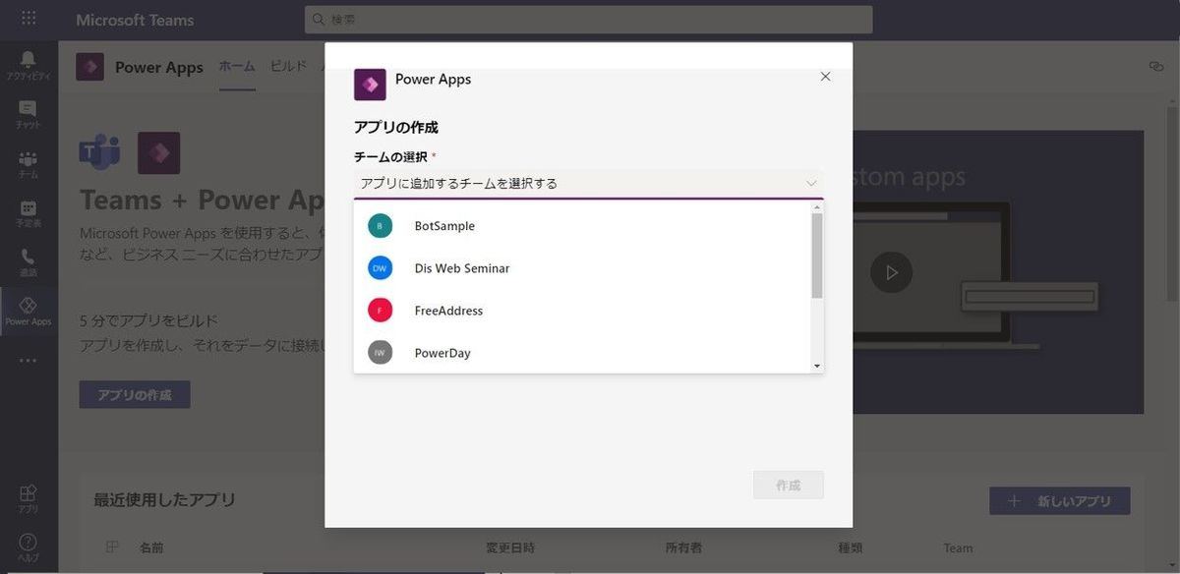Image resolution: width=1180 pixels, height=574 pixels.
Task: Open the app launcher waffle icon
Action: [x=29, y=19]
